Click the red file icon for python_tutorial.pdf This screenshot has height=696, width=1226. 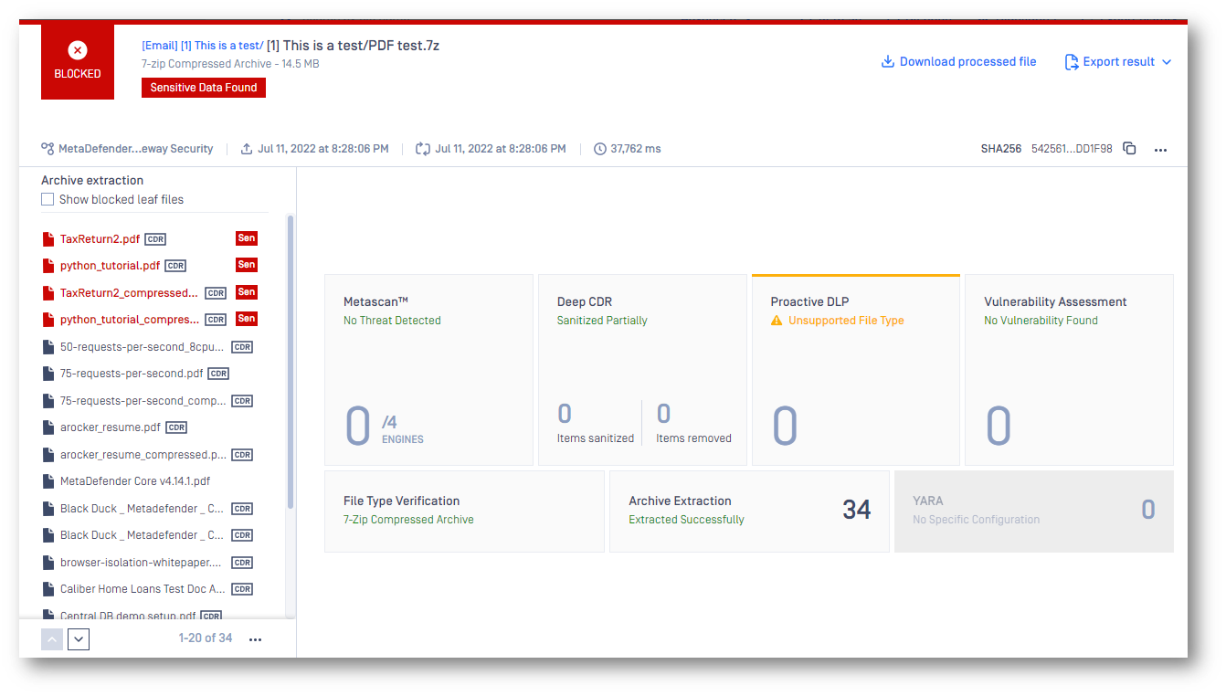(48, 266)
